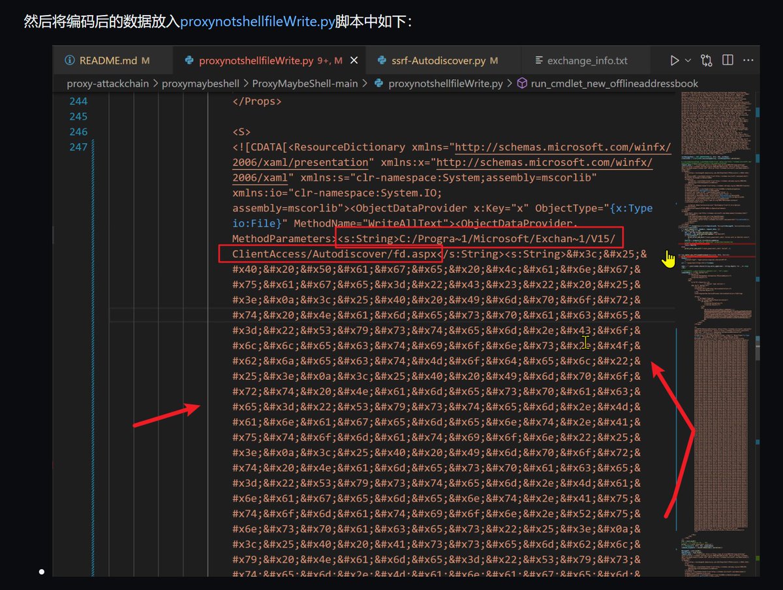
Task: Open the run options dropdown arrow
Action: click(688, 61)
